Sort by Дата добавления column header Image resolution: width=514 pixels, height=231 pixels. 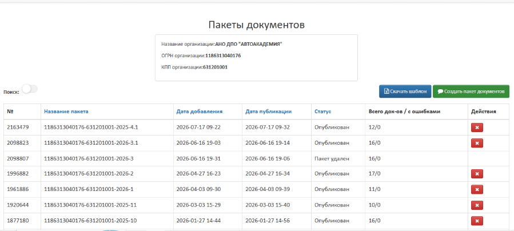coord(200,111)
